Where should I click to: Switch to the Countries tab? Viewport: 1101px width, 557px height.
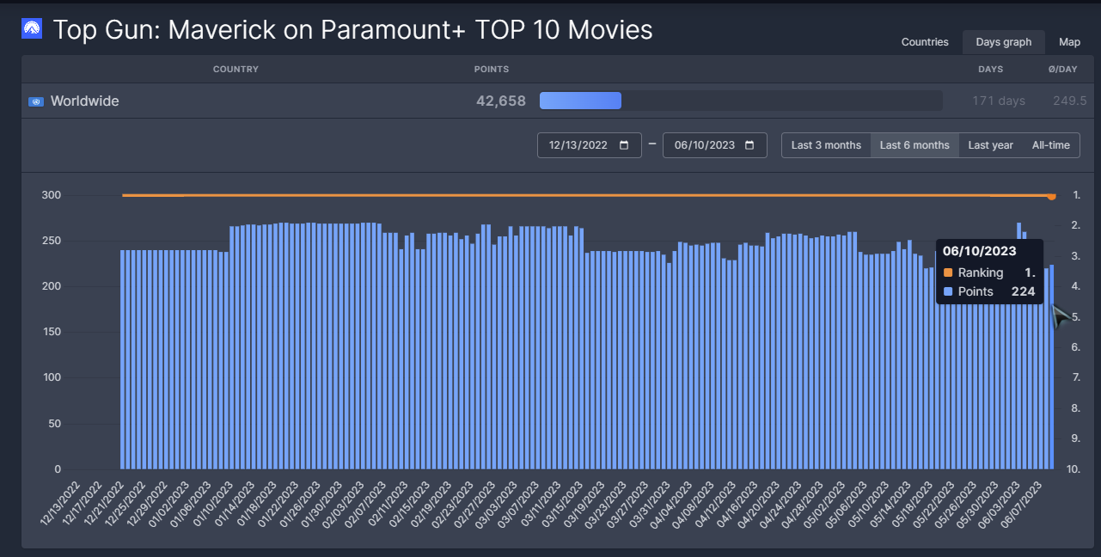click(925, 42)
